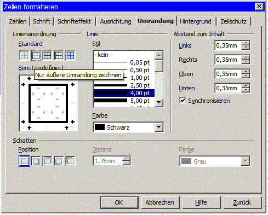Select the outer border only preset

pyautogui.click(x=36, y=55)
